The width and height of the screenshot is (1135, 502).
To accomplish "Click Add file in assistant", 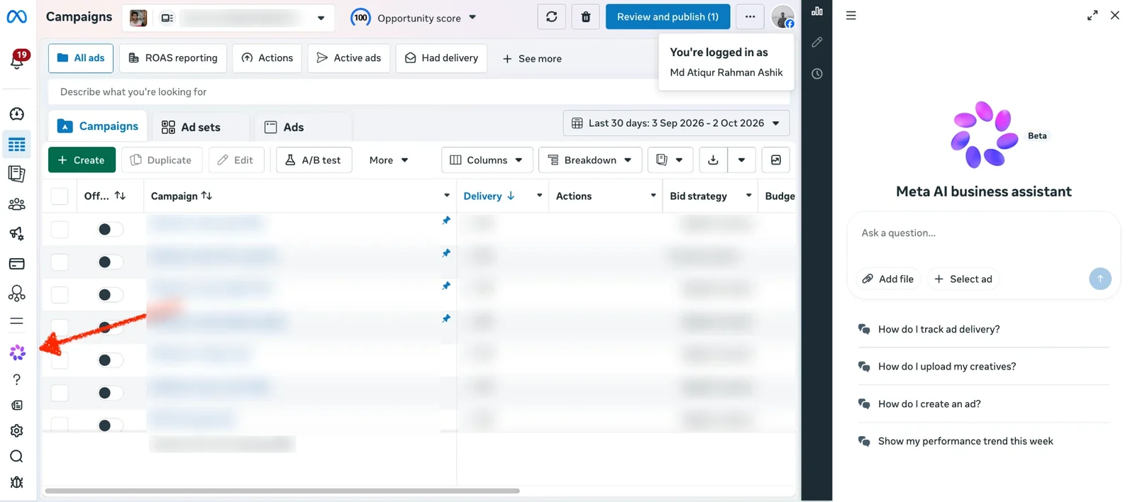I will (888, 279).
